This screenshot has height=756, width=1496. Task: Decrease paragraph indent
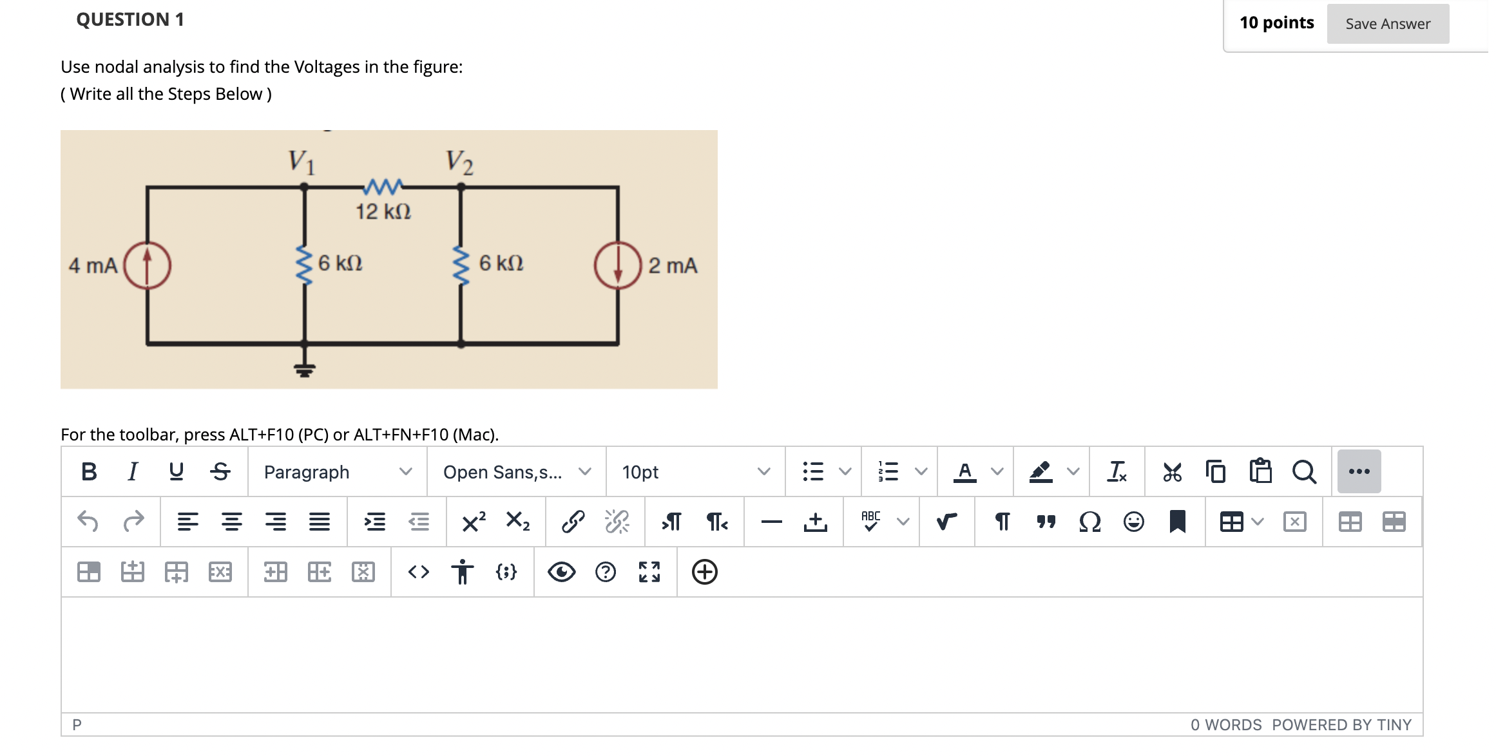point(419,521)
